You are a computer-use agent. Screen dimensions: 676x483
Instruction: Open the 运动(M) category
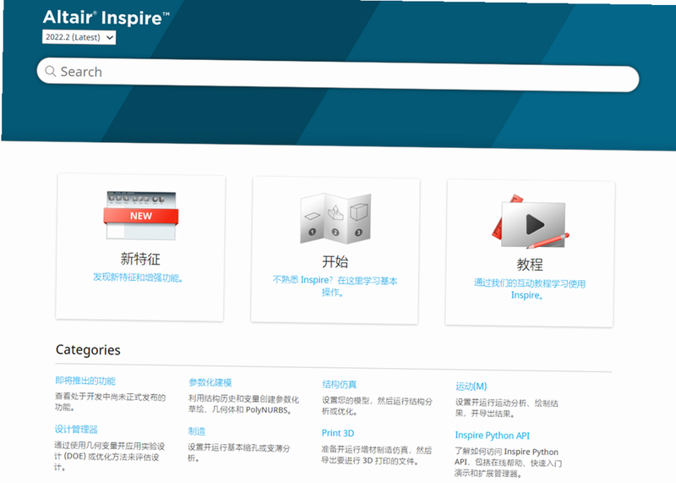coord(472,387)
